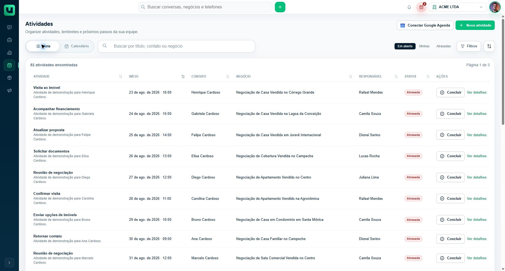Screen dimensions: 505x271
Task: Select the Em aberto filter
Action: pos(405,46)
